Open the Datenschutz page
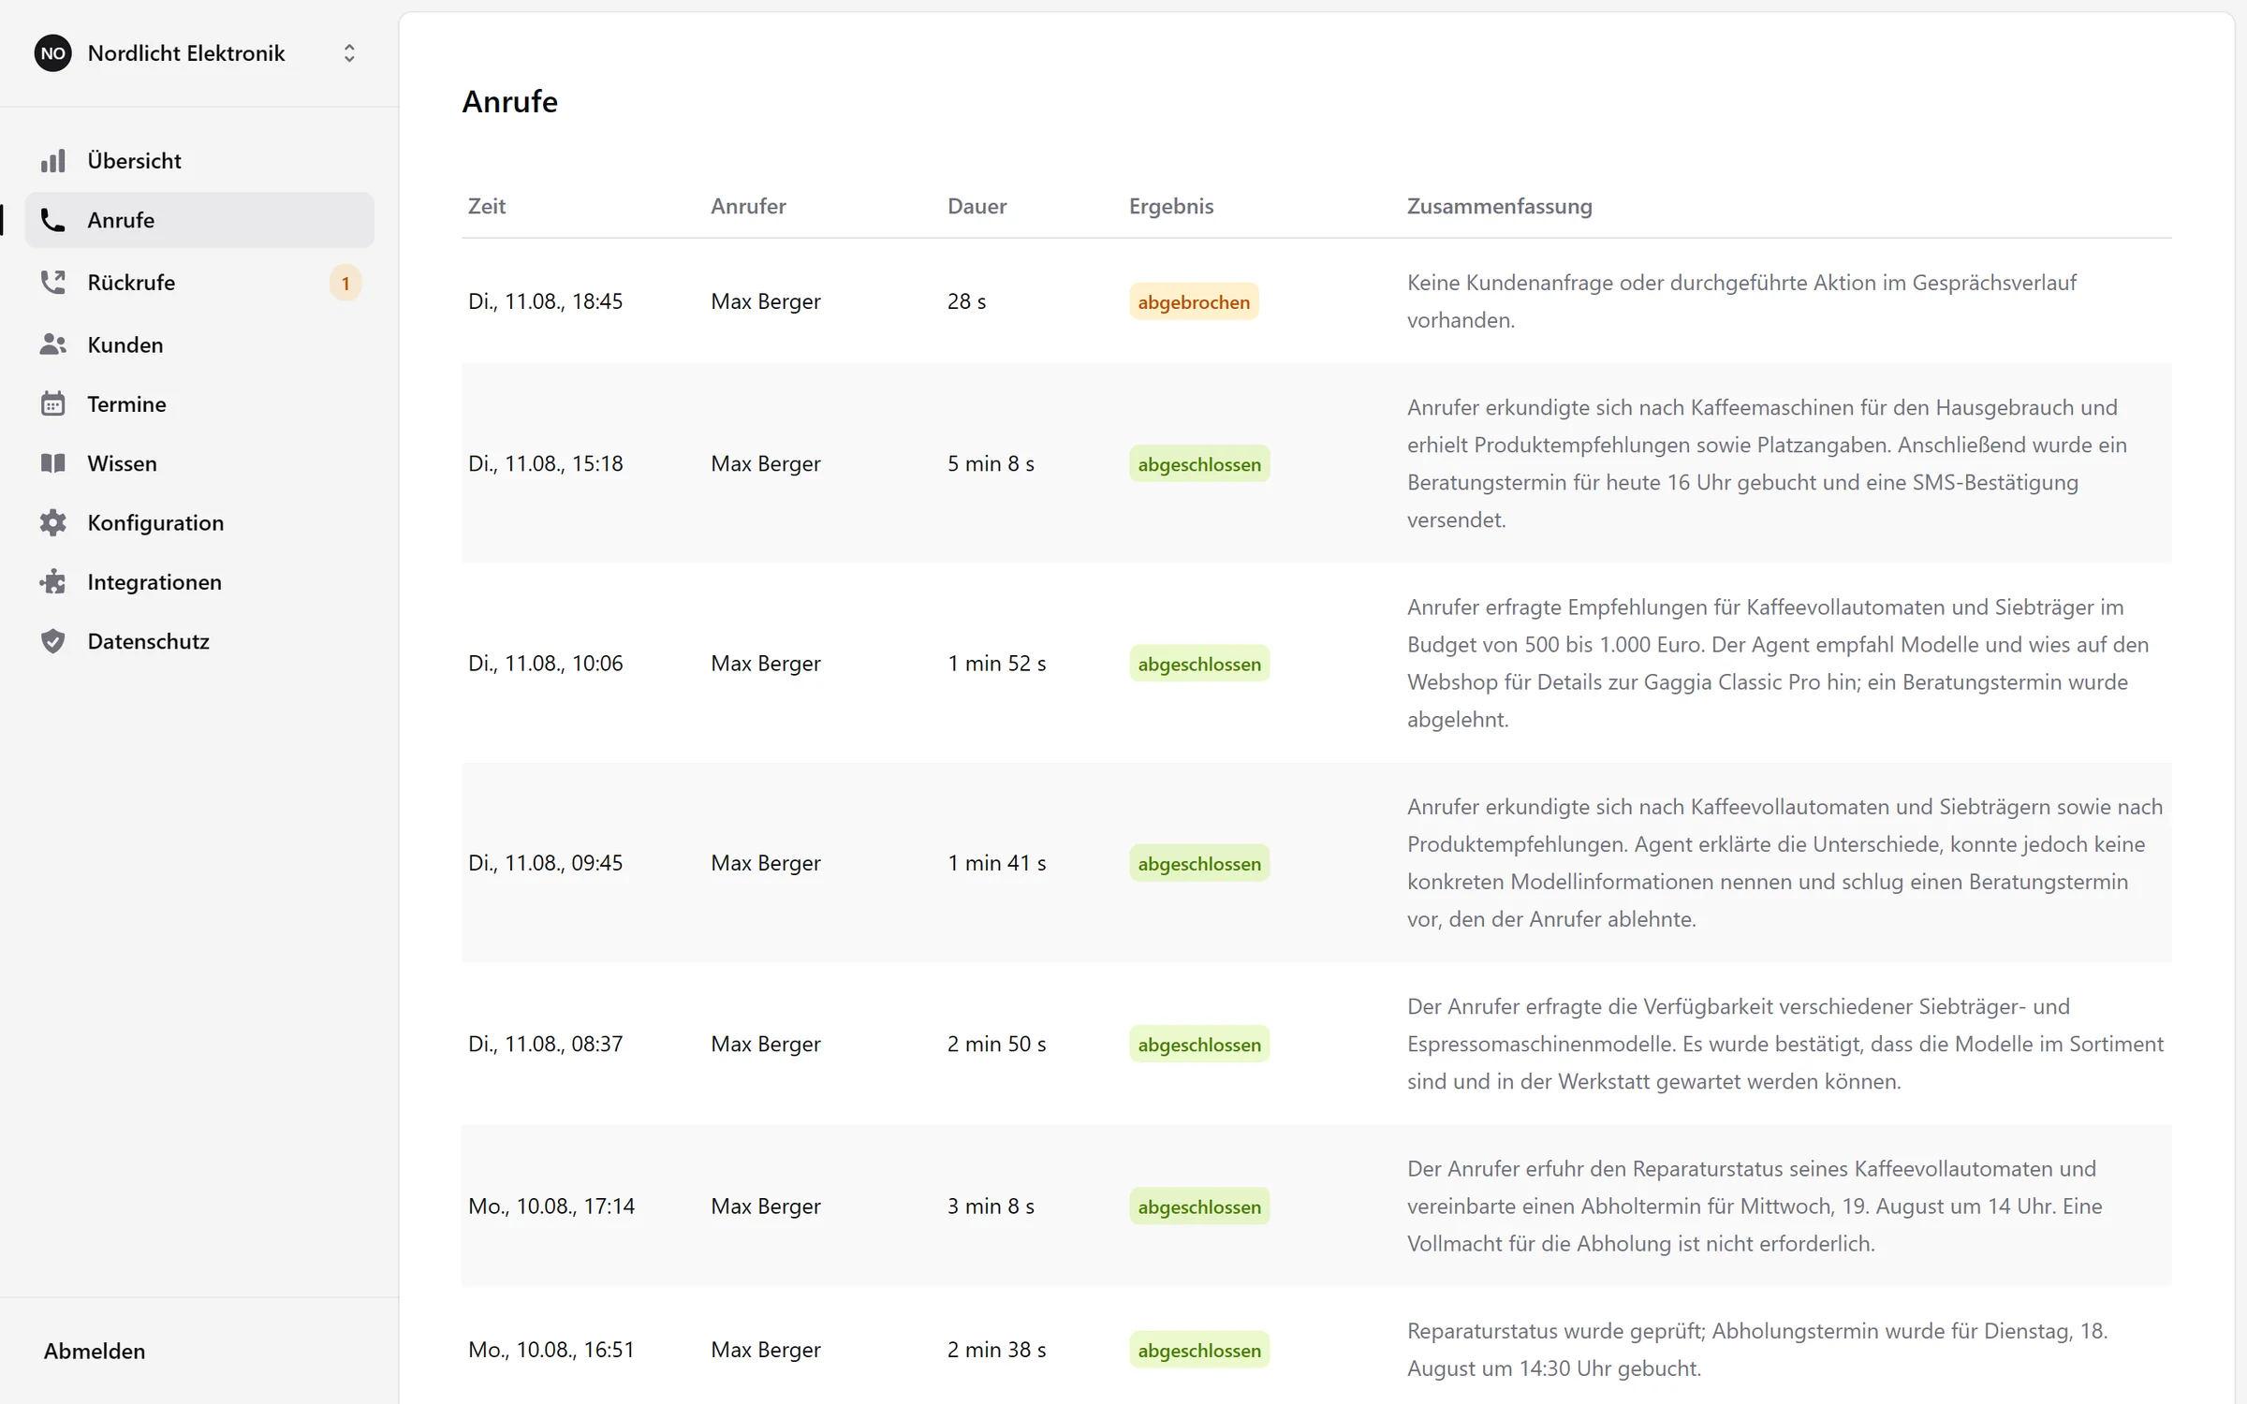Viewport: 2247px width, 1404px height. [199, 641]
